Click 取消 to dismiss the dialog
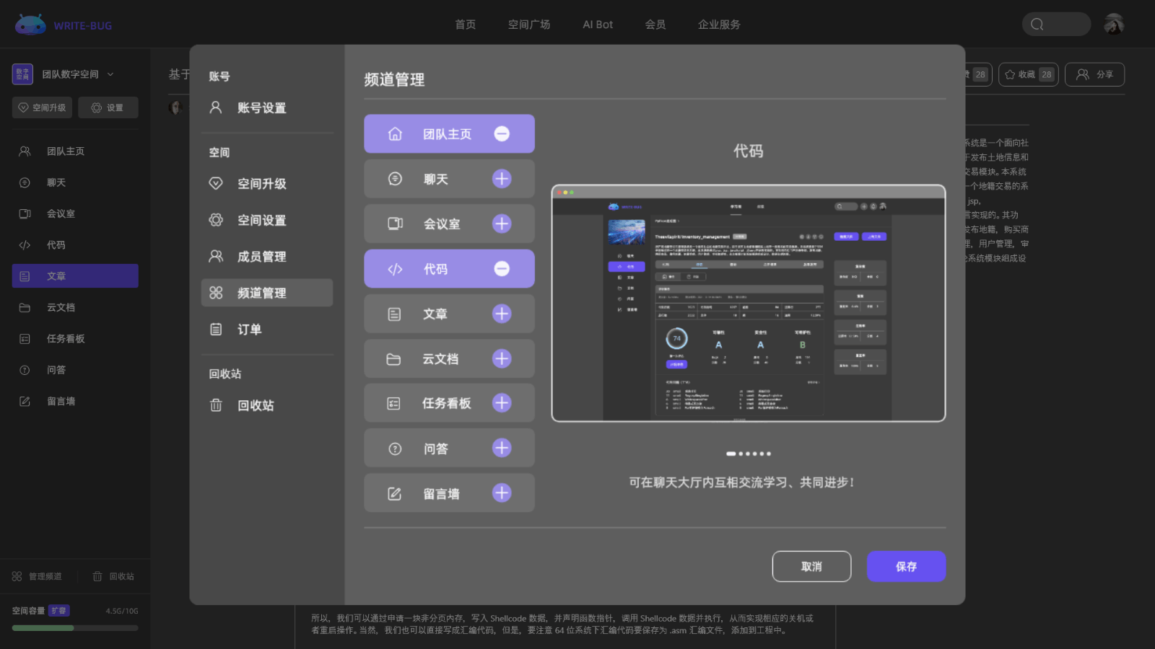This screenshot has height=649, width=1155. point(811,566)
